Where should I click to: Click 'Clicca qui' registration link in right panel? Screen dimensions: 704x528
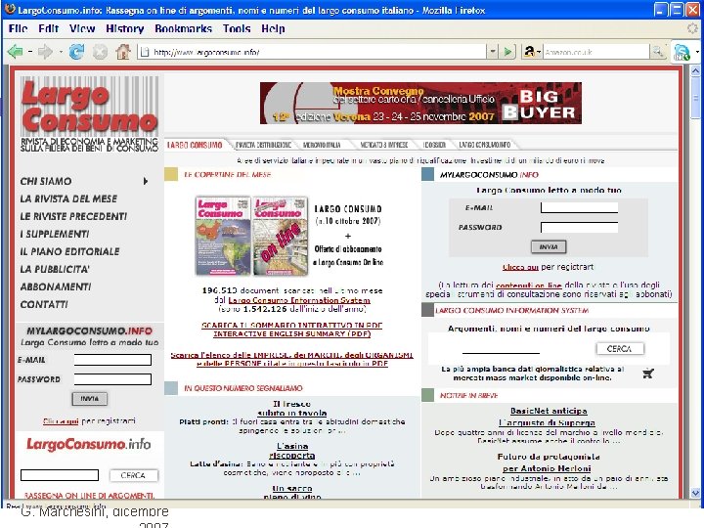click(x=520, y=267)
